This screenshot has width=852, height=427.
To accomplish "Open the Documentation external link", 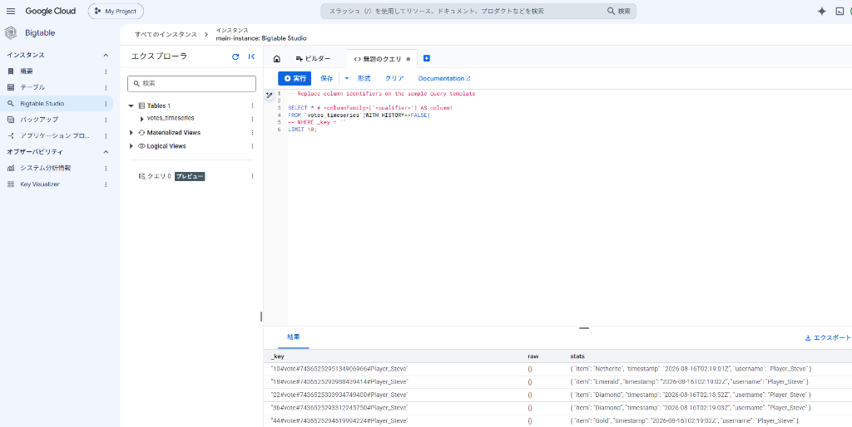I will (444, 79).
